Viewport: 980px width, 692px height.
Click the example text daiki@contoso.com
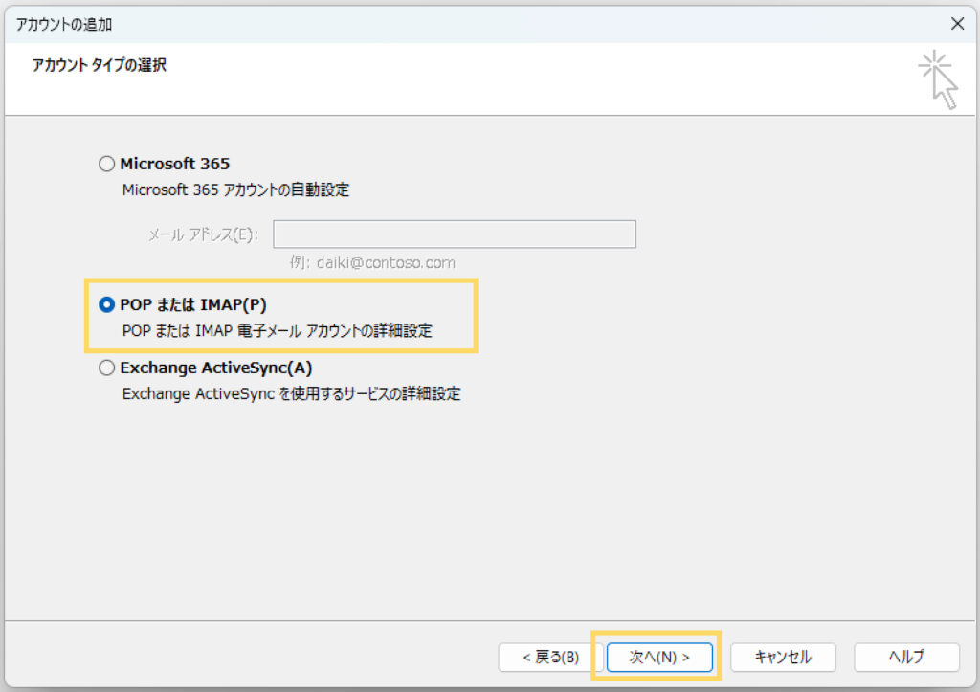(372, 262)
